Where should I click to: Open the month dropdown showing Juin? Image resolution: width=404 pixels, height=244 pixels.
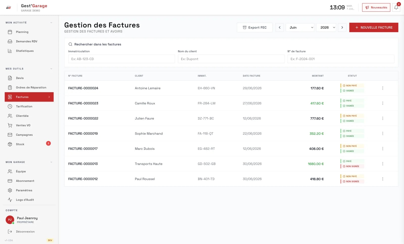[x=300, y=28]
